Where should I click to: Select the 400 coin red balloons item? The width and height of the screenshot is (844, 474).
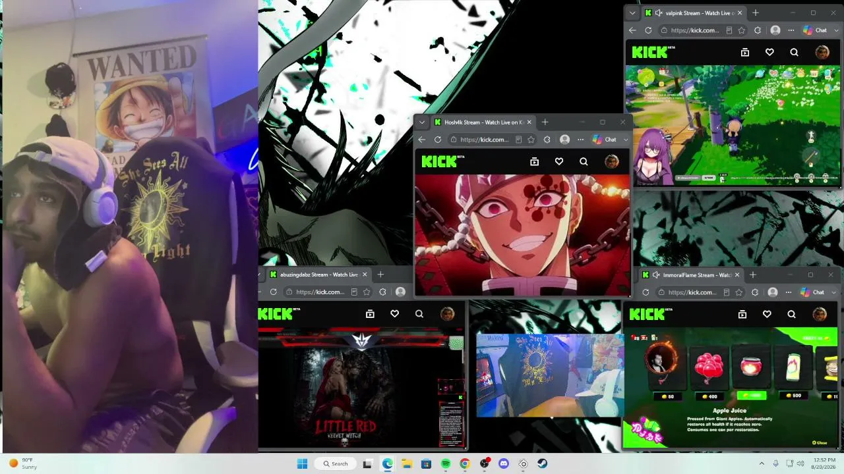coord(709,367)
